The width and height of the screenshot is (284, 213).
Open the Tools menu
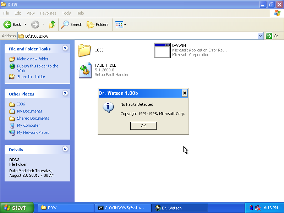[66, 13]
